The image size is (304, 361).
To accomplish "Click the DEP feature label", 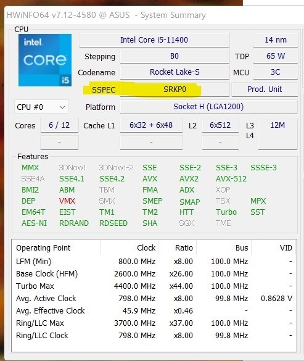I will click(x=28, y=201).
